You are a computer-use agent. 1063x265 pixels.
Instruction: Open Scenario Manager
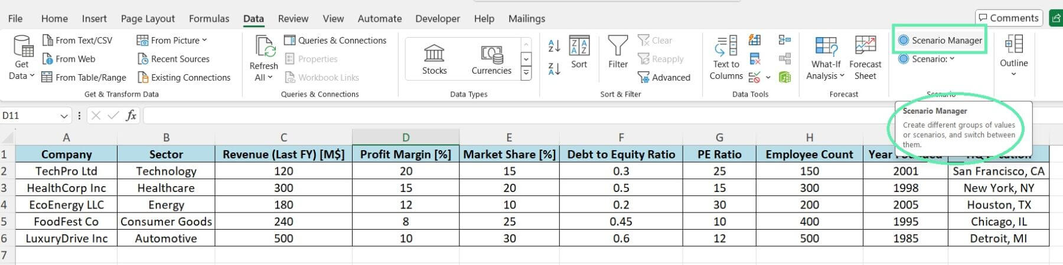click(x=940, y=40)
